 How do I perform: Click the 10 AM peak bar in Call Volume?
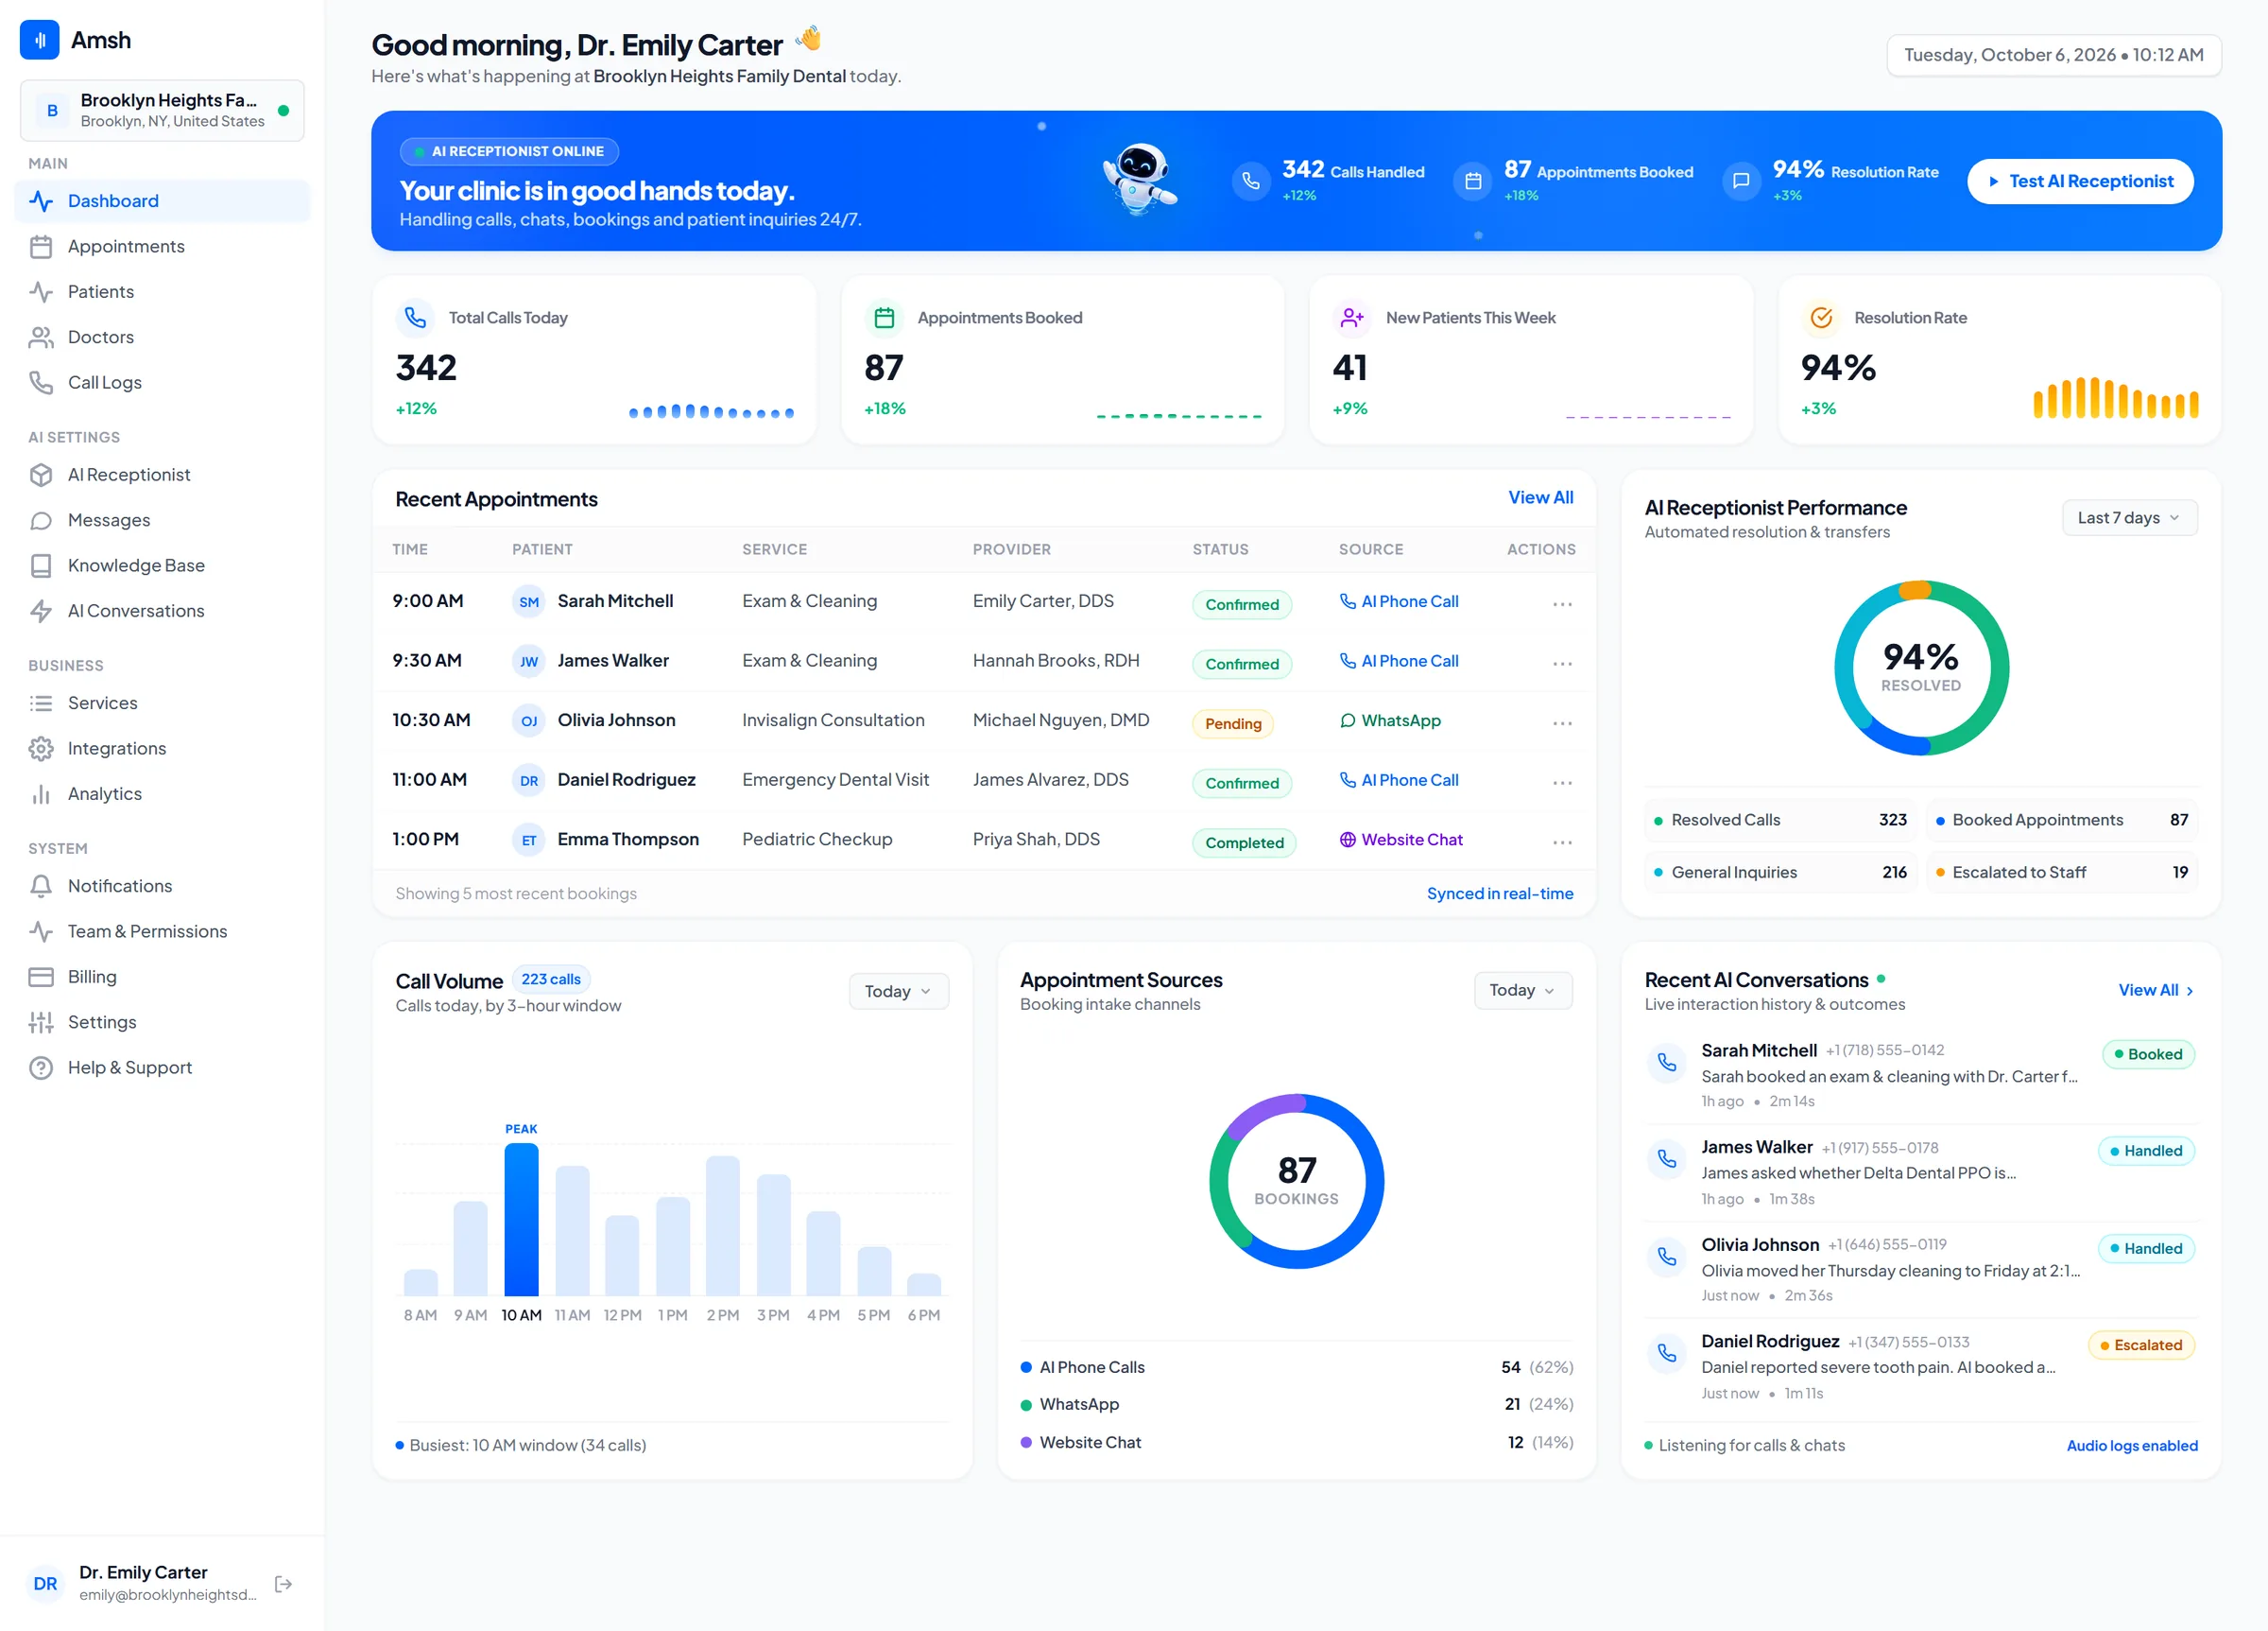point(521,1220)
